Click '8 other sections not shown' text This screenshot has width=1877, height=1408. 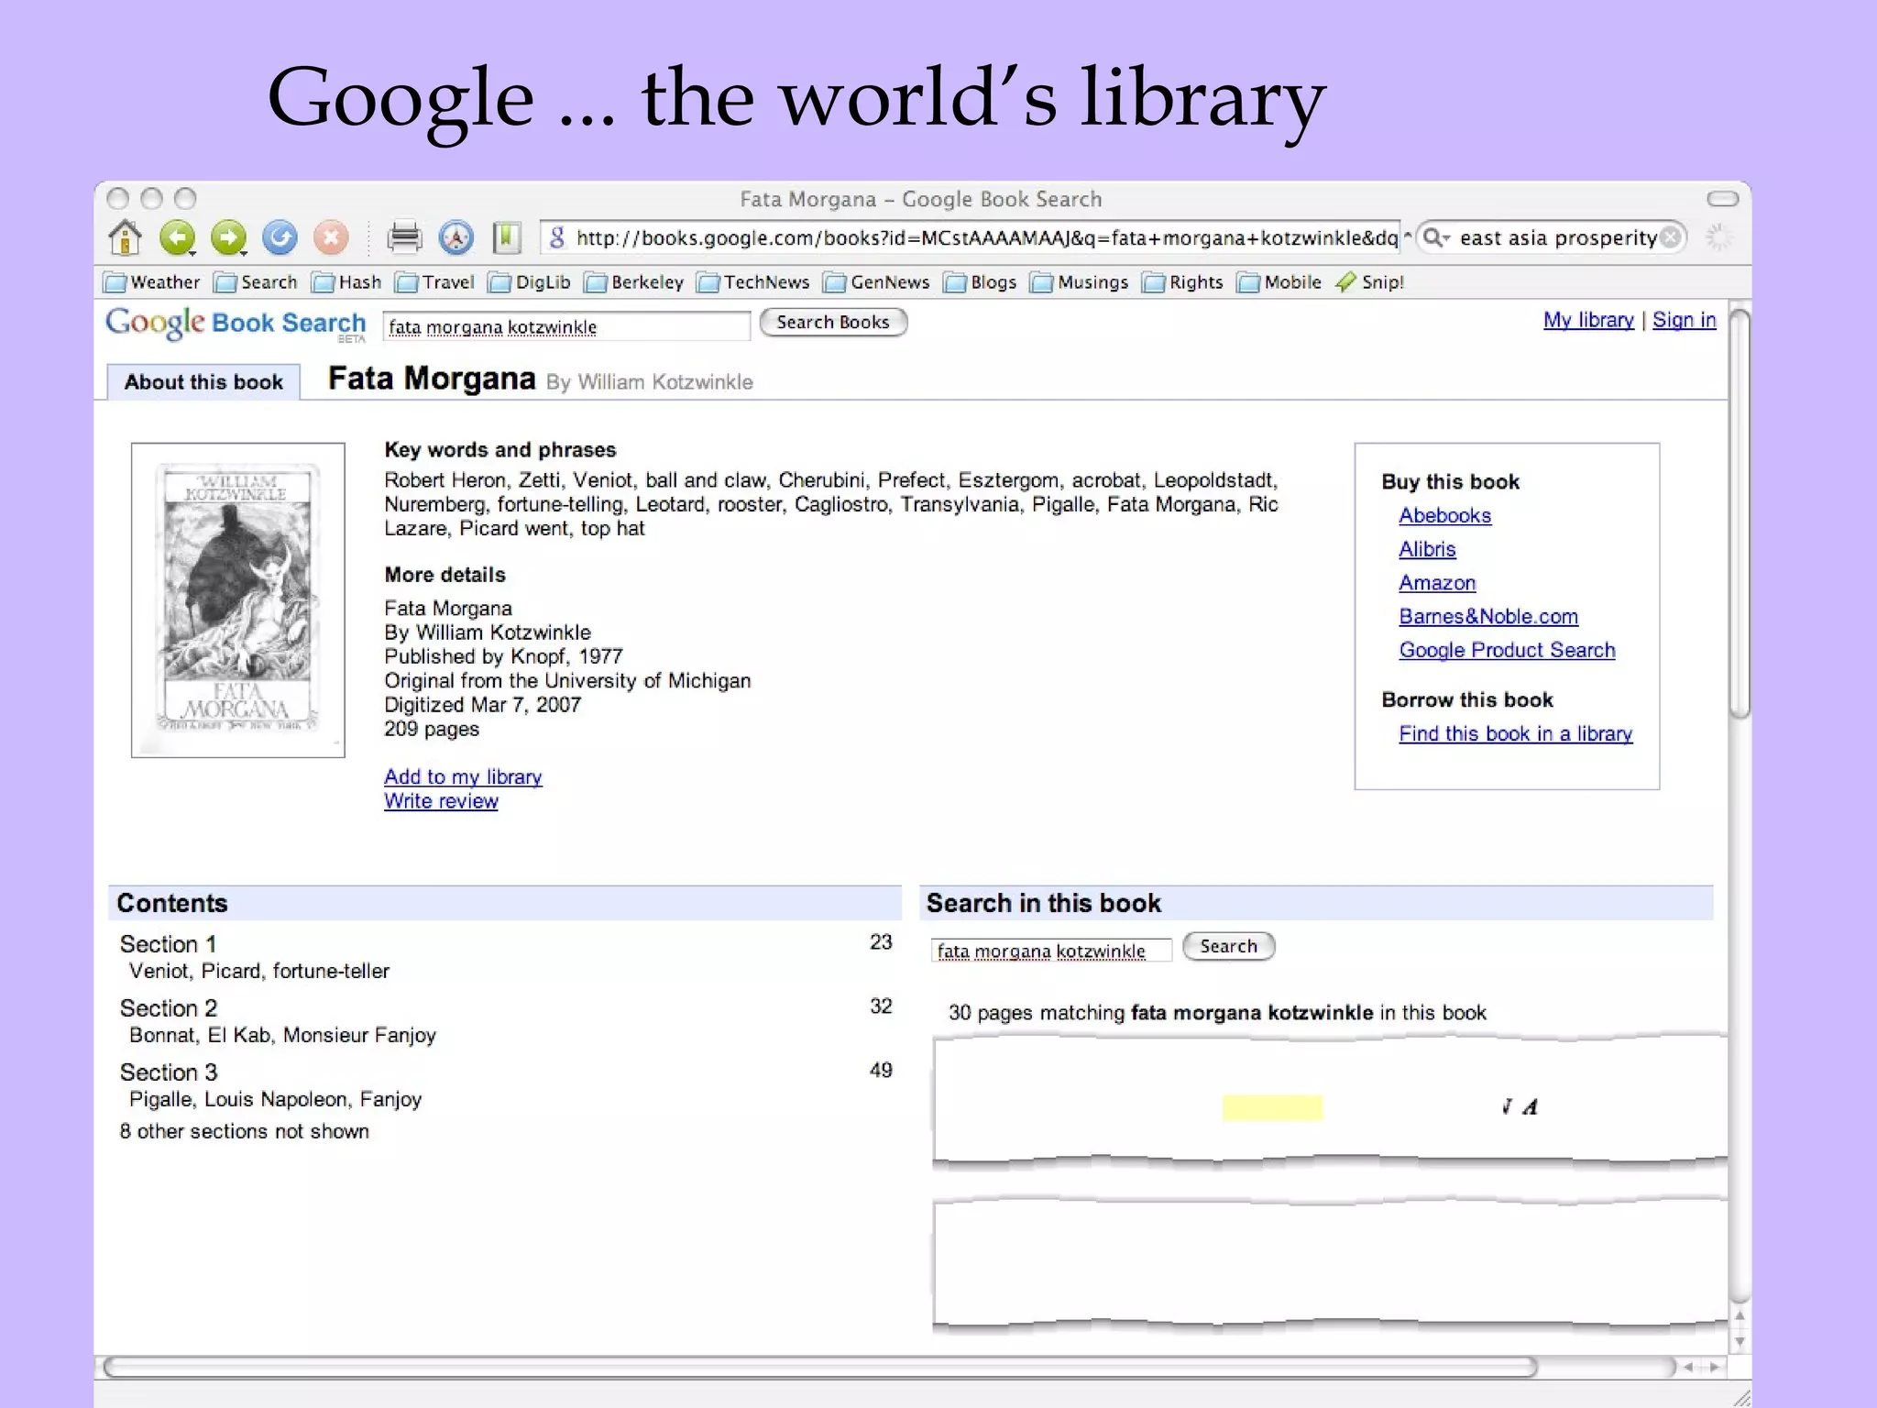[244, 1131]
